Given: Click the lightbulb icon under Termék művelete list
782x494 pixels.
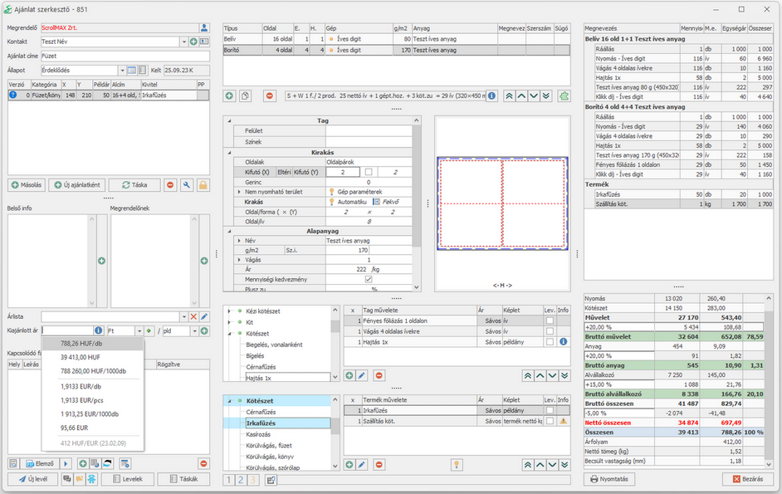Looking at the screenshot, I should pos(456,464).
